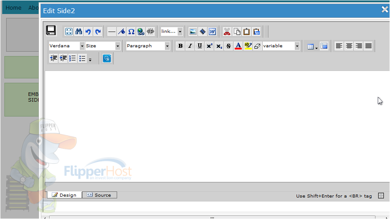The width and height of the screenshot is (390, 219).
Task: Remove link with broken chain icon
Action: coord(150,32)
